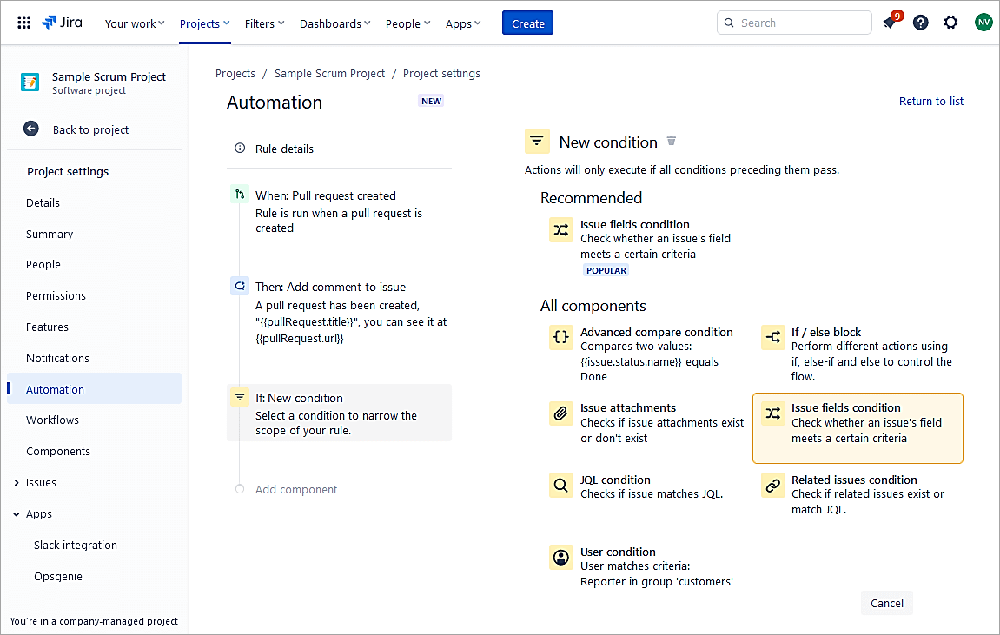Image resolution: width=1000 pixels, height=635 pixels.
Task: Open the Dashboards dropdown menu
Action: [x=334, y=23]
